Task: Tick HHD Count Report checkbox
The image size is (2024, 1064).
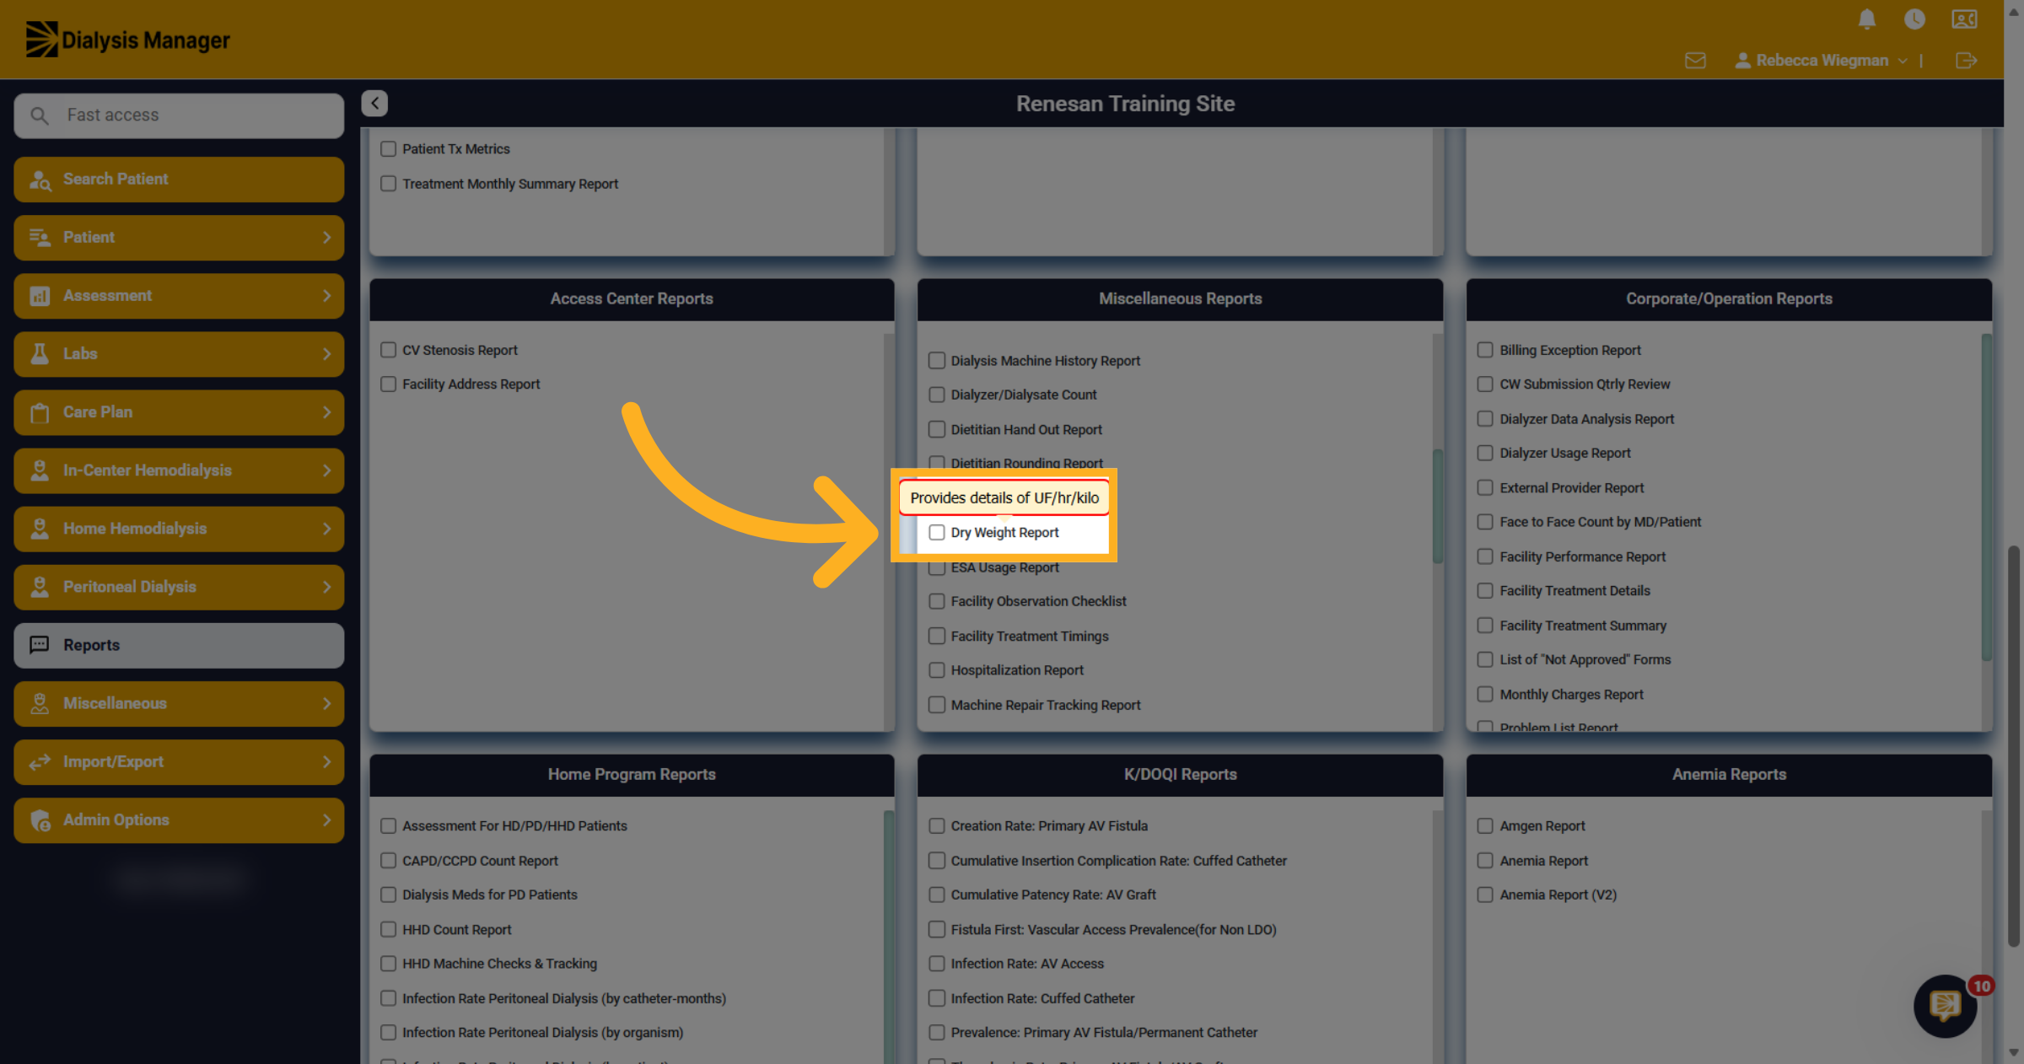Action: coord(388,929)
